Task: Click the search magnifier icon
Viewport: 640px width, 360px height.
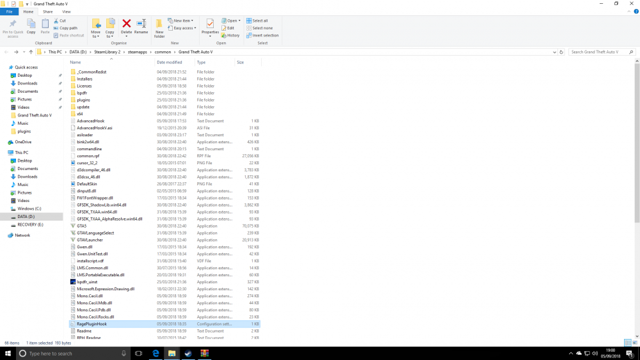Action: coord(631,52)
